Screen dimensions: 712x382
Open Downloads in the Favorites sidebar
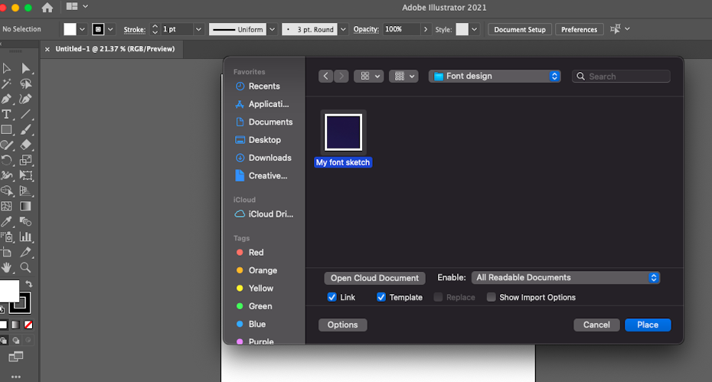click(x=269, y=158)
